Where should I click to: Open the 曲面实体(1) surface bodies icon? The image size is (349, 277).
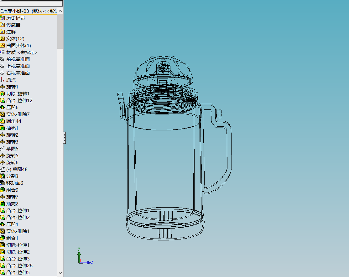point(3,46)
